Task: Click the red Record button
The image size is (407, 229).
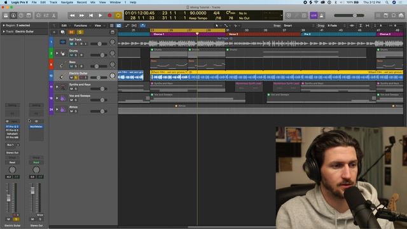Action: coord(109,15)
